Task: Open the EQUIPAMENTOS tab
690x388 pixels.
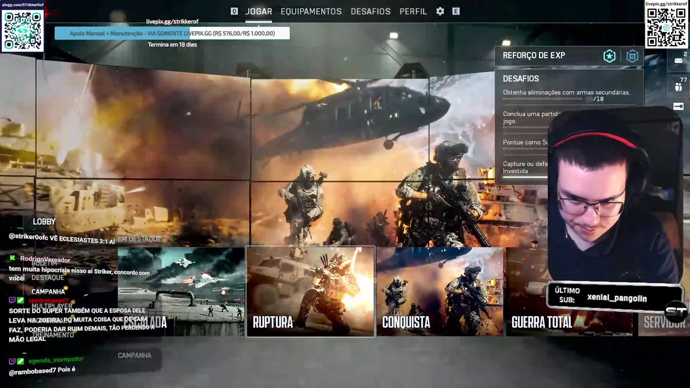Action: point(311,11)
